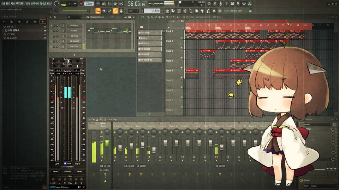The image size is (339, 190).
Task: Open the Mixer view icon
Action: click(x=185, y=11)
